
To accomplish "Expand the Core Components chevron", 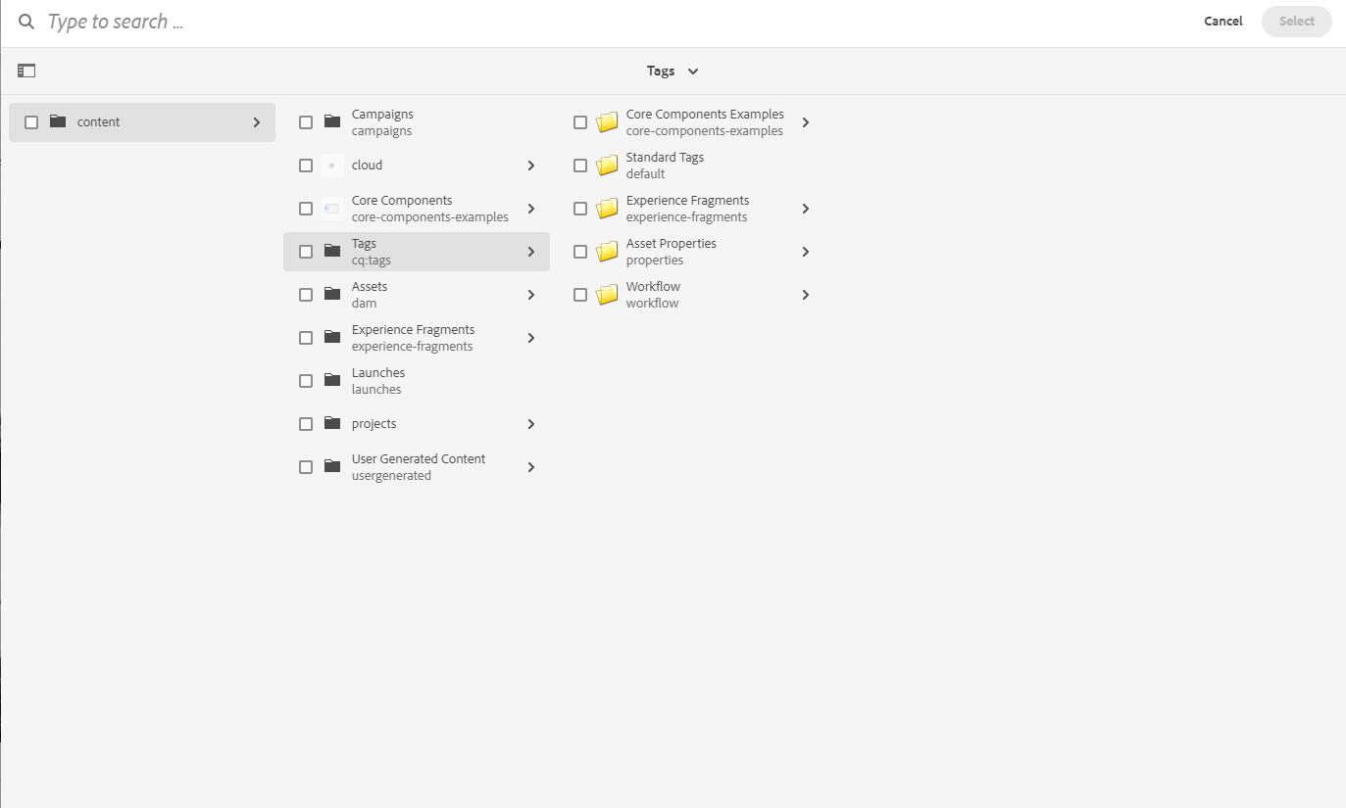I will click(531, 209).
